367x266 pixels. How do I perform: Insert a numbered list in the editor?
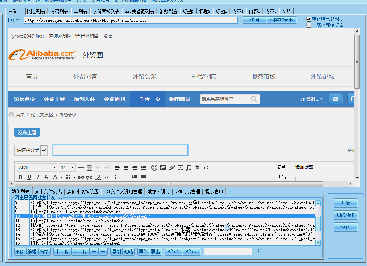tap(118, 177)
